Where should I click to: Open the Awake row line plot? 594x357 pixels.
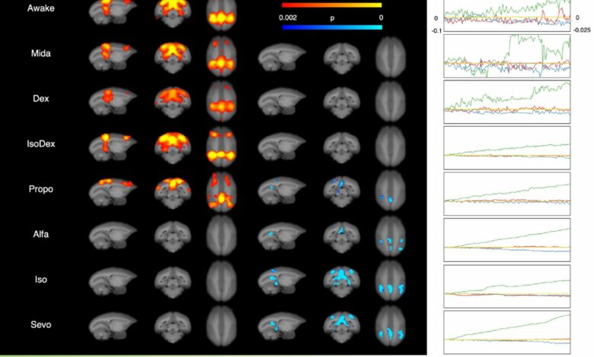[x=507, y=15]
